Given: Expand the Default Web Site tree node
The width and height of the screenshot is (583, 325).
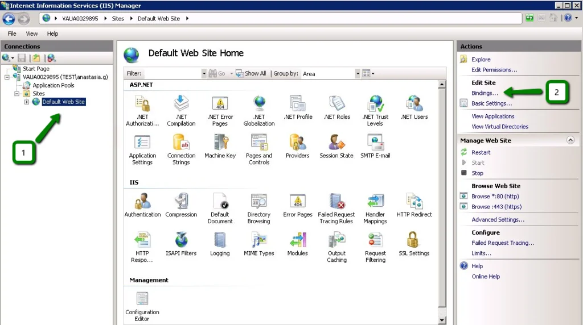Looking at the screenshot, I should 27,102.
